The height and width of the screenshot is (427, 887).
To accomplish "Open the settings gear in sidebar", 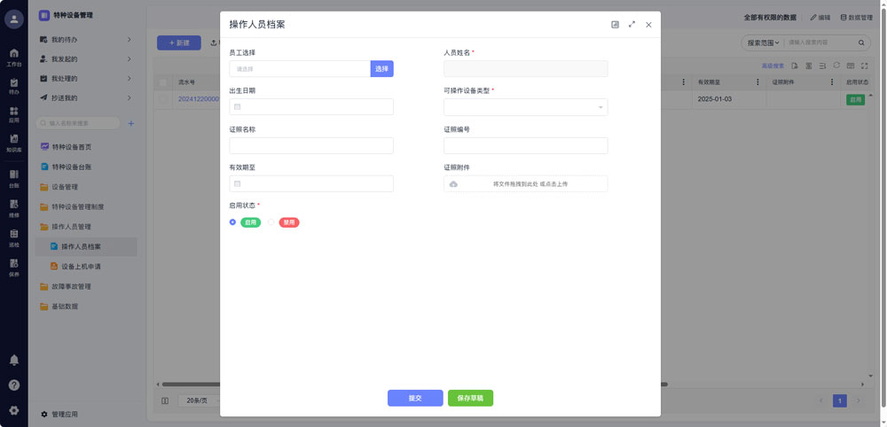I will [x=13, y=410].
